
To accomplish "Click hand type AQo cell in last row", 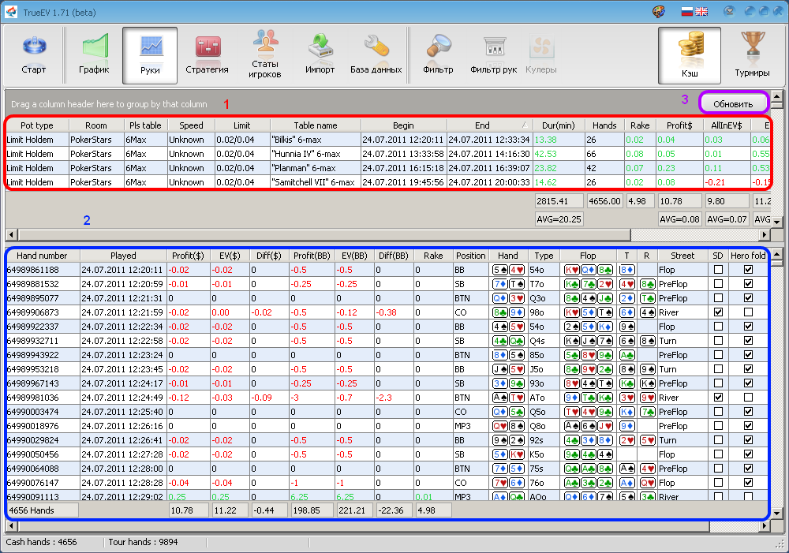I will (x=544, y=496).
